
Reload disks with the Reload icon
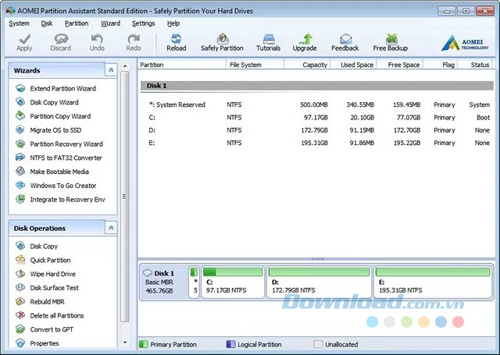(x=176, y=43)
